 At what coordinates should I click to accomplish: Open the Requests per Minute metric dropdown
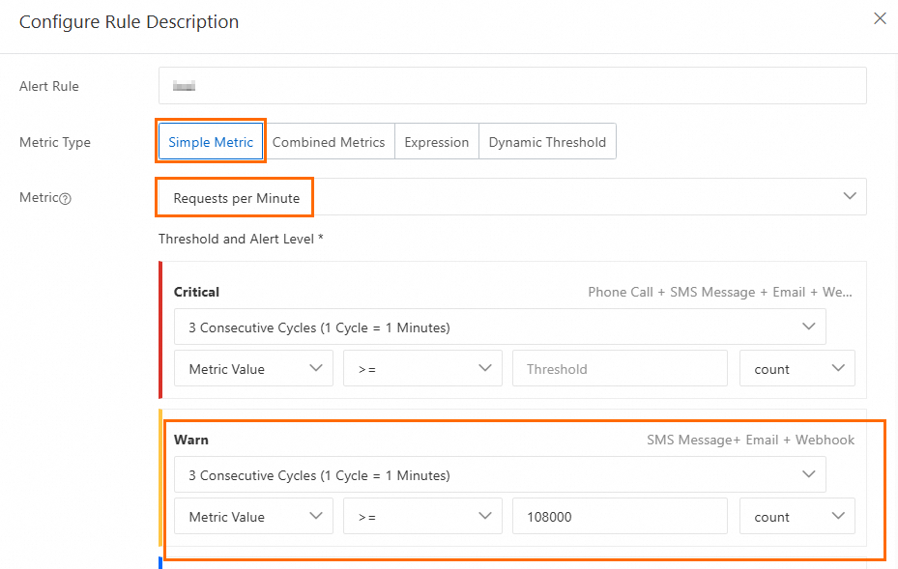click(512, 197)
